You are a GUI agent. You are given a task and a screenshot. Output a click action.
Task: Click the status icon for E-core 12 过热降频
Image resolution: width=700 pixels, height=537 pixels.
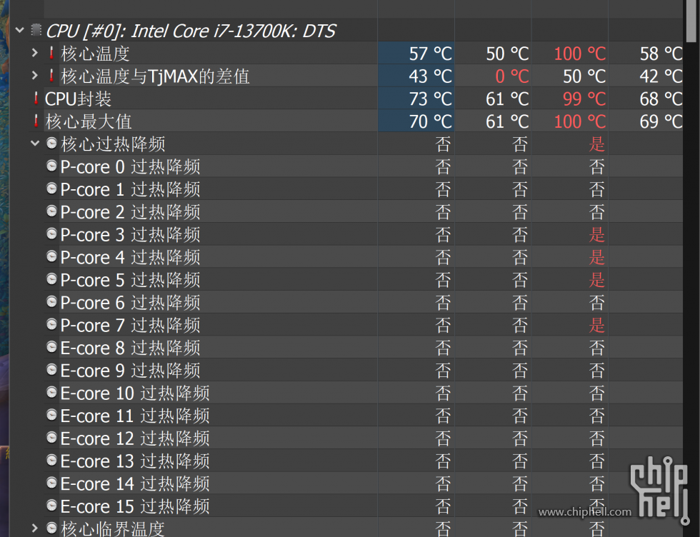51,438
